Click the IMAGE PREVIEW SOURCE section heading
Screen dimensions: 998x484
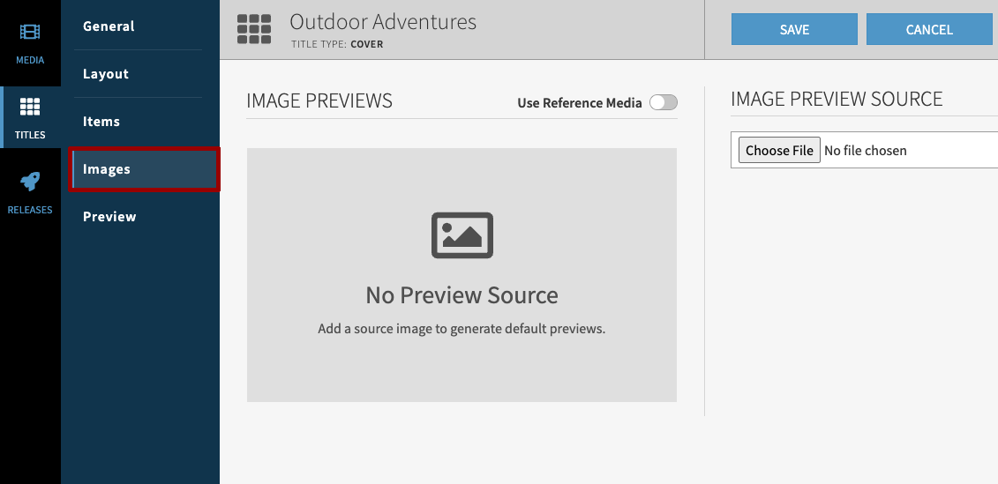click(x=837, y=100)
